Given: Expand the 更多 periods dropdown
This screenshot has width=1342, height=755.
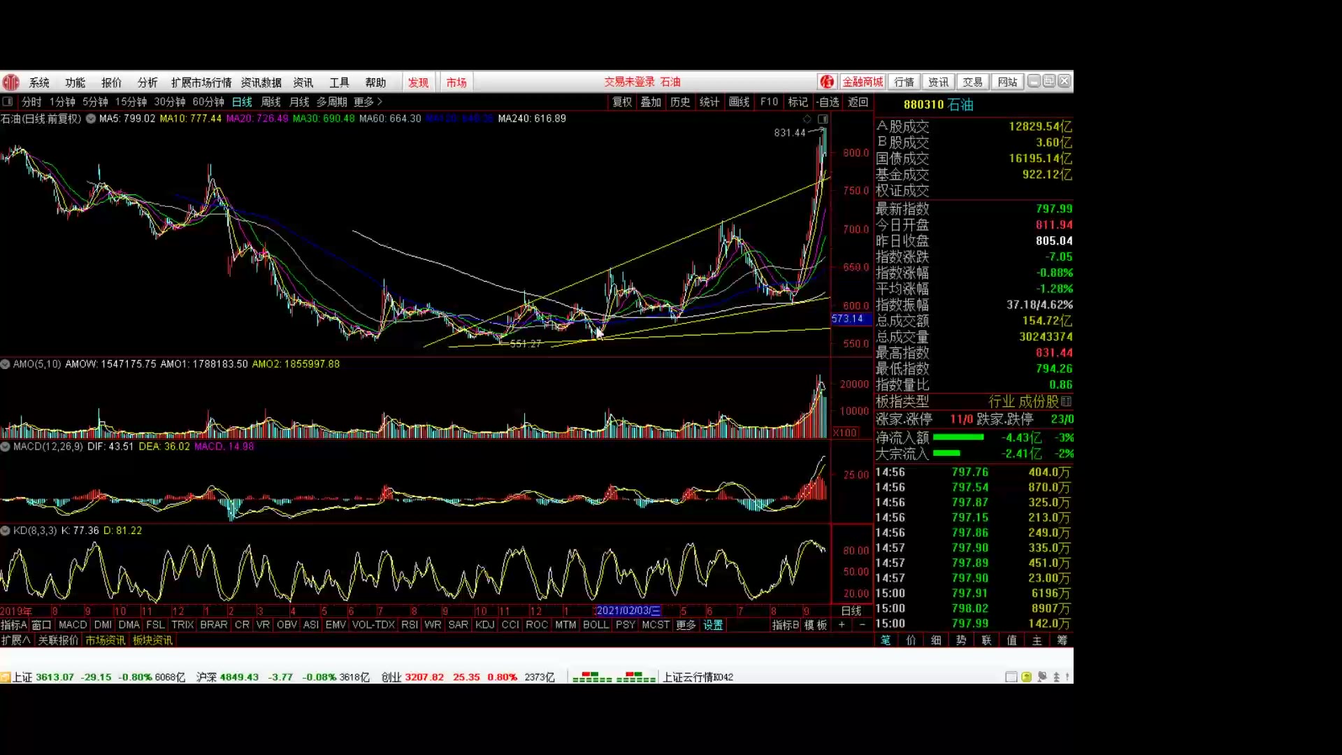Looking at the screenshot, I should pyautogui.click(x=368, y=102).
